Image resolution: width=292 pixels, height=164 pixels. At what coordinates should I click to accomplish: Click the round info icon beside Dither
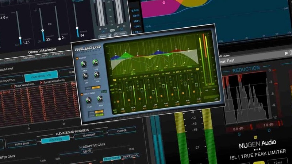(116, 34)
